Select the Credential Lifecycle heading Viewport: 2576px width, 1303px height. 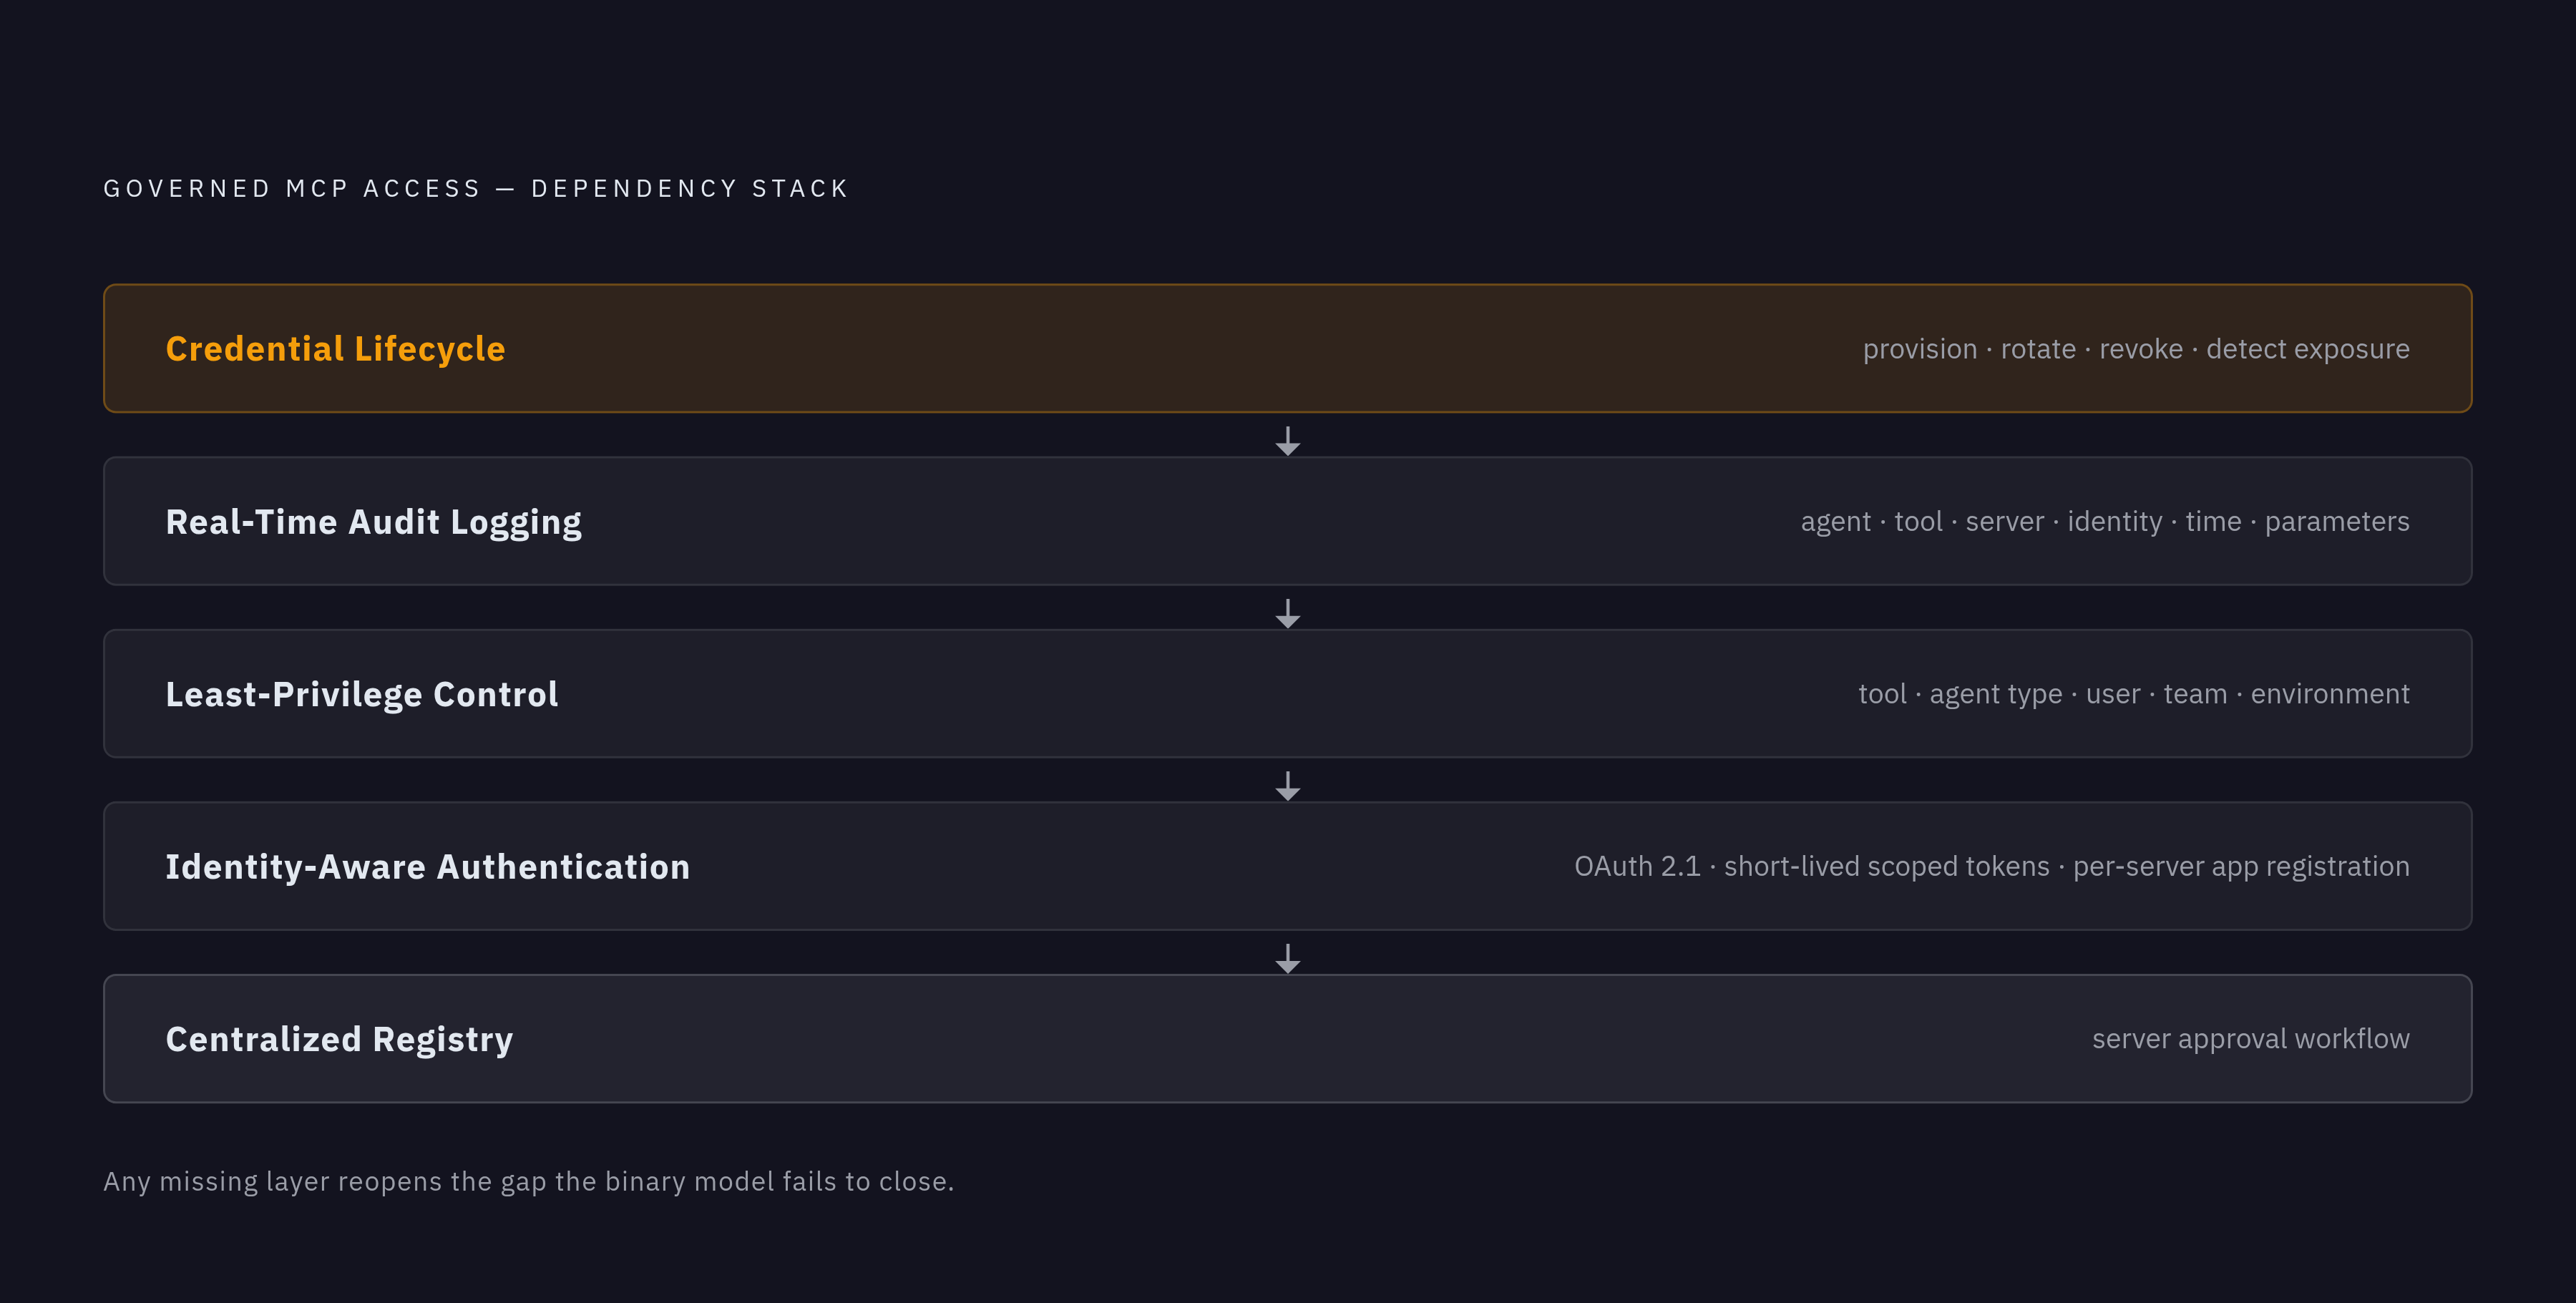click(x=335, y=349)
